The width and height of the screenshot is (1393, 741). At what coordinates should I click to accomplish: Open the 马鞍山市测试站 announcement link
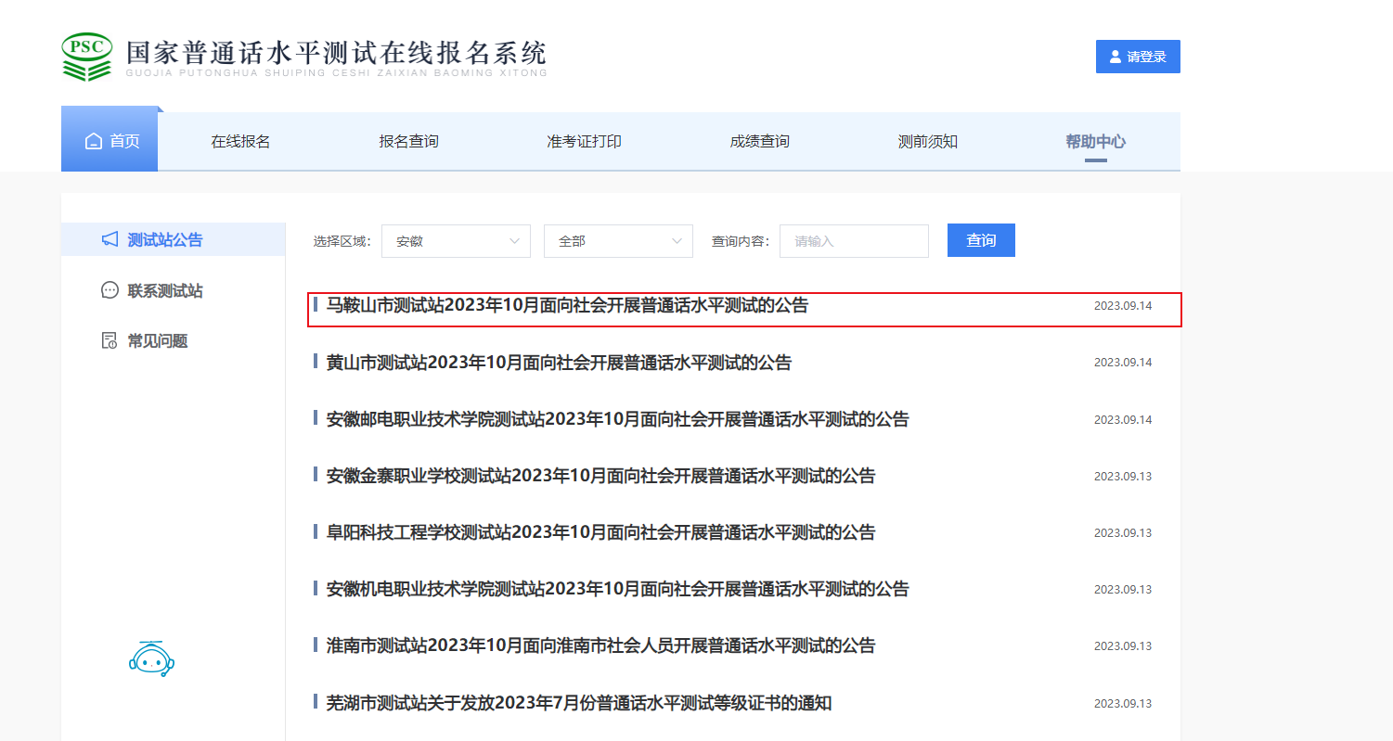coord(567,305)
